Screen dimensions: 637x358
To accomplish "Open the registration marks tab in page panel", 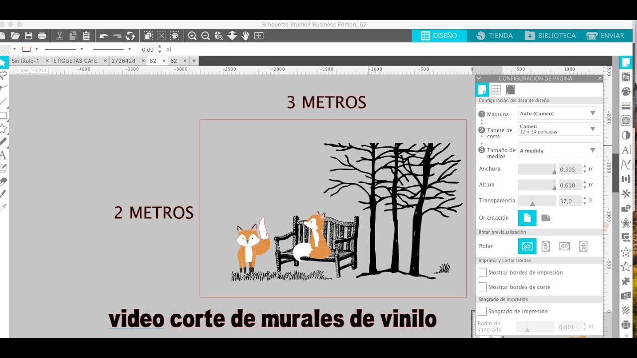I will pyautogui.click(x=511, y=89).
